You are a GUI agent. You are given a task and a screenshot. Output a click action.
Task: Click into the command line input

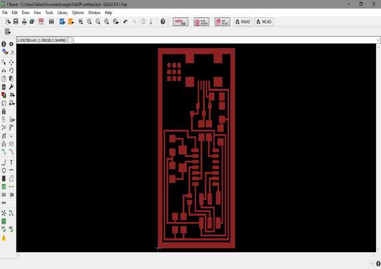pos(224,40)
